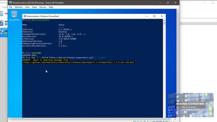This screenshot has width=217, height=122.
Task: Select the running VM icon in VirtualBox Manager
Action: [x=1, y=33]
